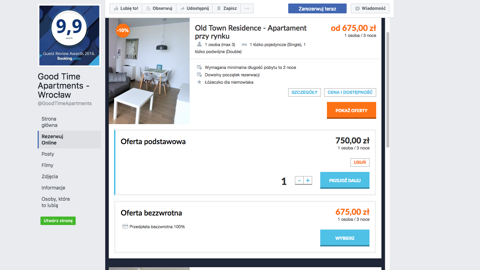Click POKAŻ OFERTY orange button
480x270 pixels.
click(x=352, y=110)
